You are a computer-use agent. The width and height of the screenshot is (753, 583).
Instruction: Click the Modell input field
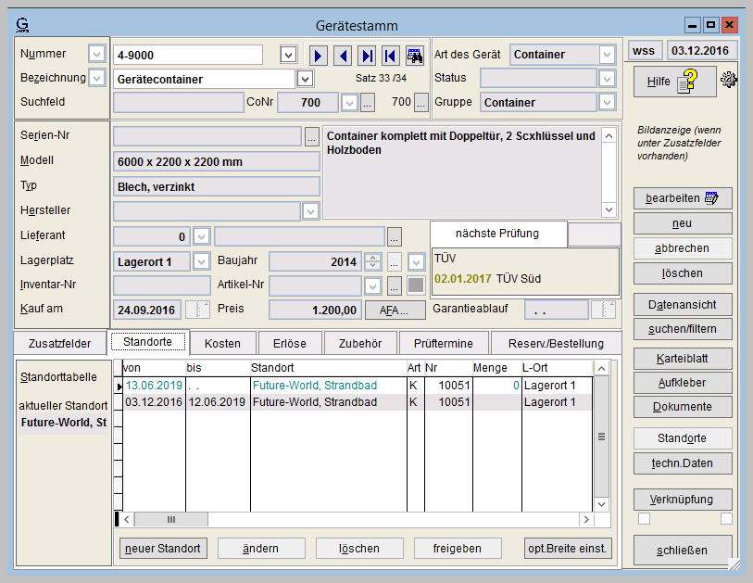click(217, 161)
